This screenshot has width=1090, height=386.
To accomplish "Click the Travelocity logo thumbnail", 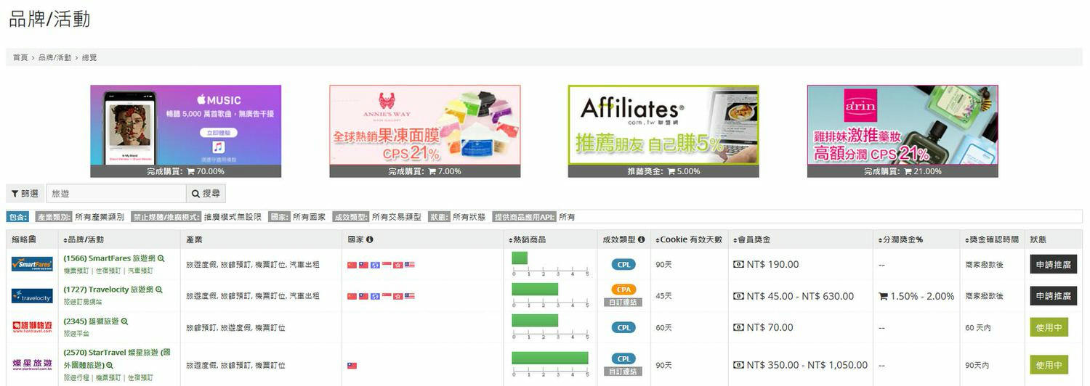I will [x=32, y=296].
